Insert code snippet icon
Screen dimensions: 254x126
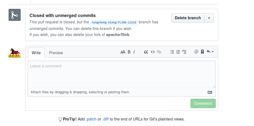coord(153,52)
